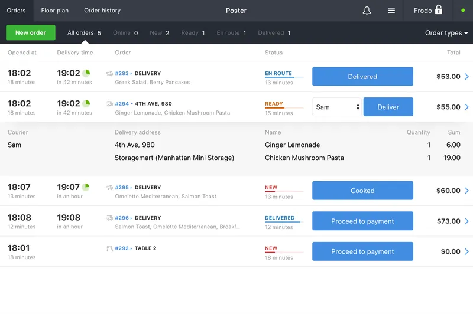473x314 pixels.
Task: Open the notifications bell
Action: pyautogui.click(x=367, y=11)
